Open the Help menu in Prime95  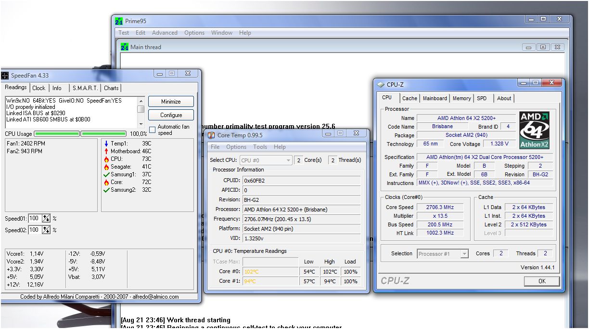245,33
